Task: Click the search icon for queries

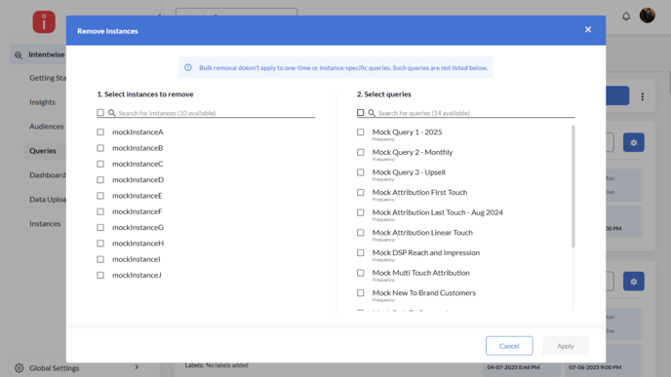Action: [x=372, y=113]
